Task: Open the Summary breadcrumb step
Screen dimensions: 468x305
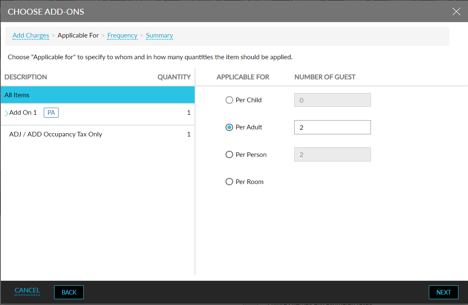Action: pos(159,35)
